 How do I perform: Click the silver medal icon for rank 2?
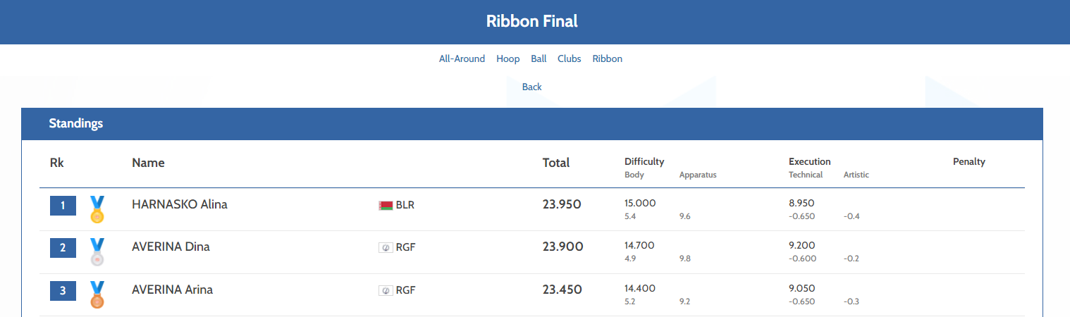[x=97, y=251]
